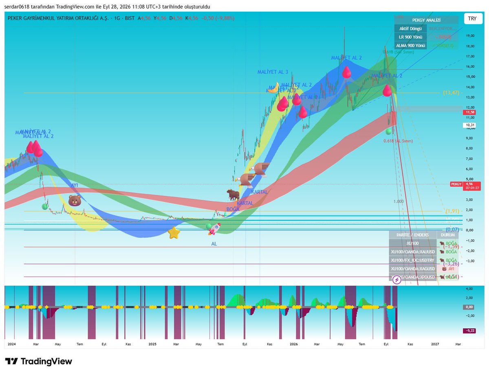Screen dimensions: 489x374
Task: Select the bear emoji beside AYI label
Action: coord(75,200)
